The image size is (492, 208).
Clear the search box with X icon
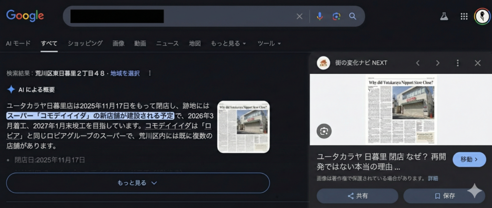(300, 16)
